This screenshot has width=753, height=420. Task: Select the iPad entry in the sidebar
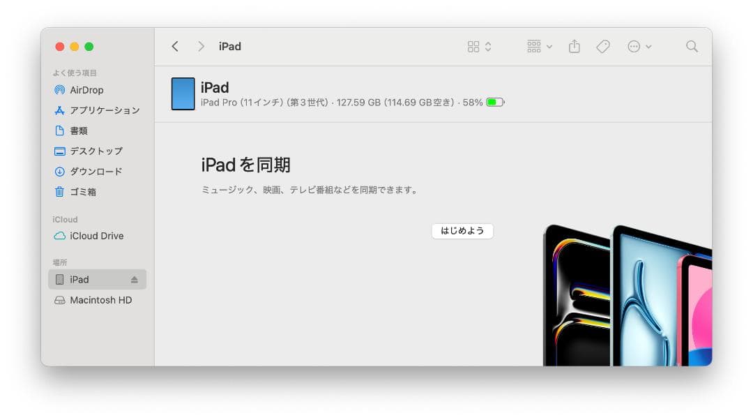[79, 279]
